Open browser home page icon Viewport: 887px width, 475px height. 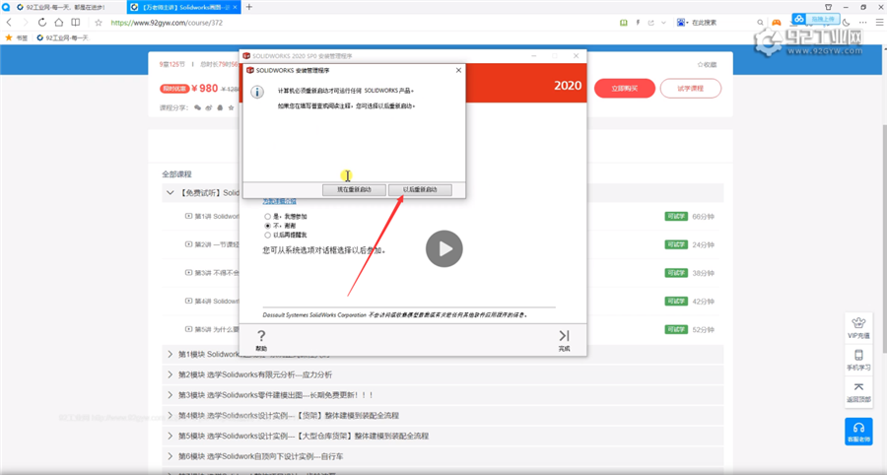coord(59,23)
